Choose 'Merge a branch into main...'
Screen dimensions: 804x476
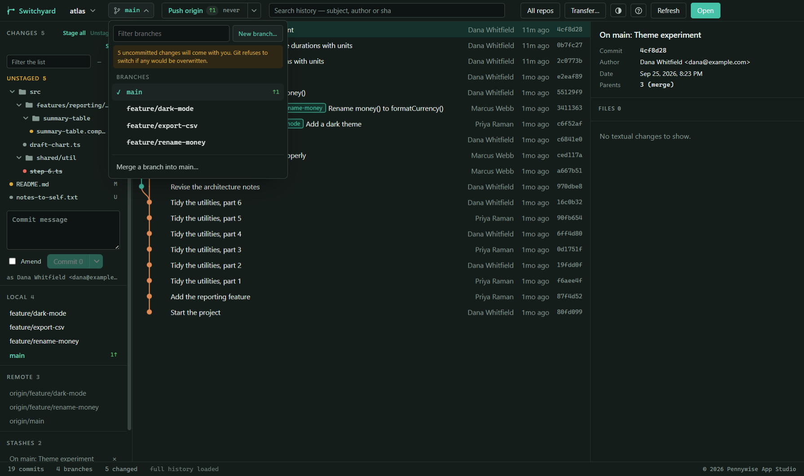[198, 167]
